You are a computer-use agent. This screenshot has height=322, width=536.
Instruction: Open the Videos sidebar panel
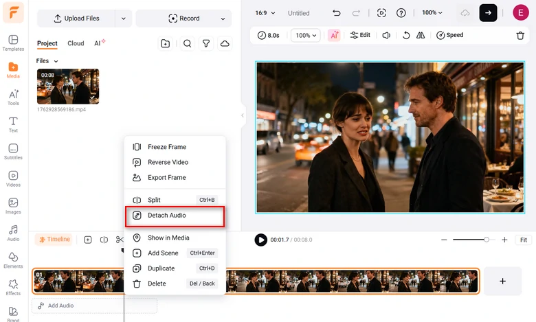pyautogui.click(x=13, y=179)
